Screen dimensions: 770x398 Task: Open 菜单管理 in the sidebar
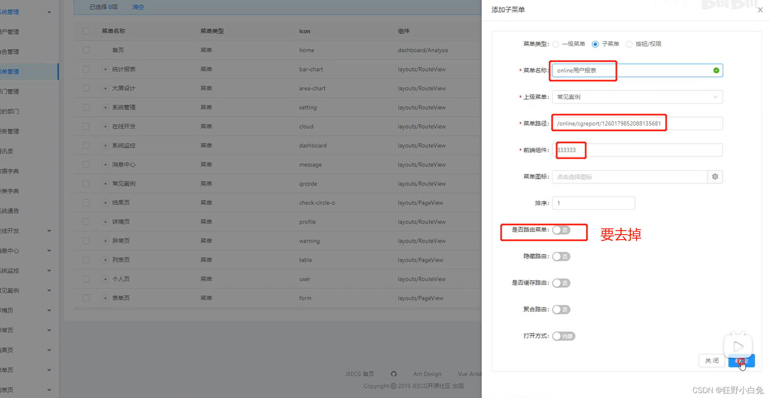pos(29,72)
